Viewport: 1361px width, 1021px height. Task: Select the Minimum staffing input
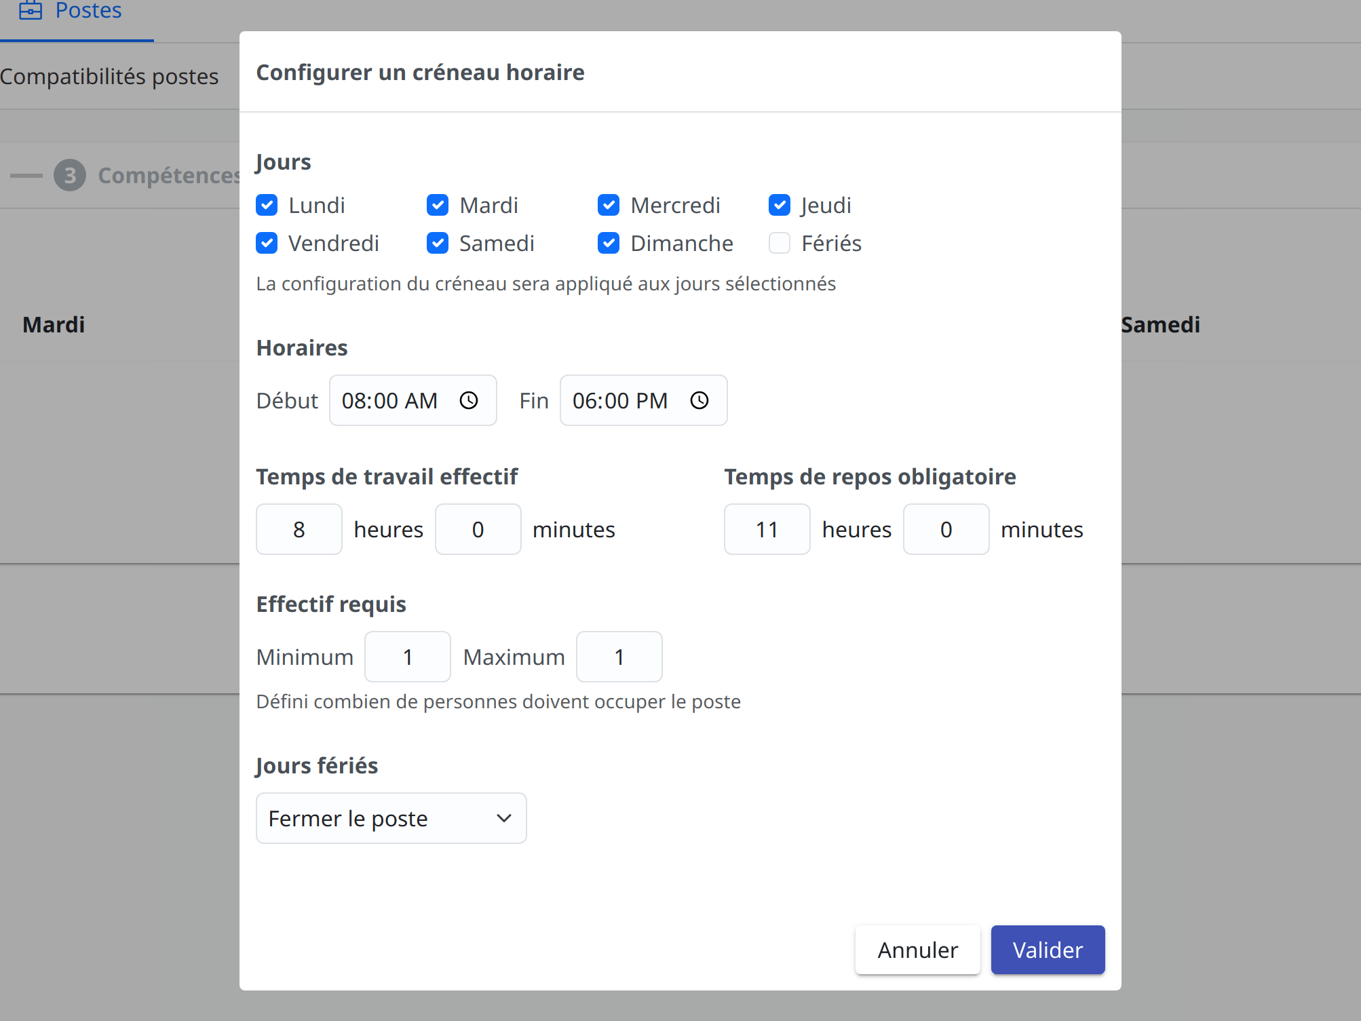[407, 656]
